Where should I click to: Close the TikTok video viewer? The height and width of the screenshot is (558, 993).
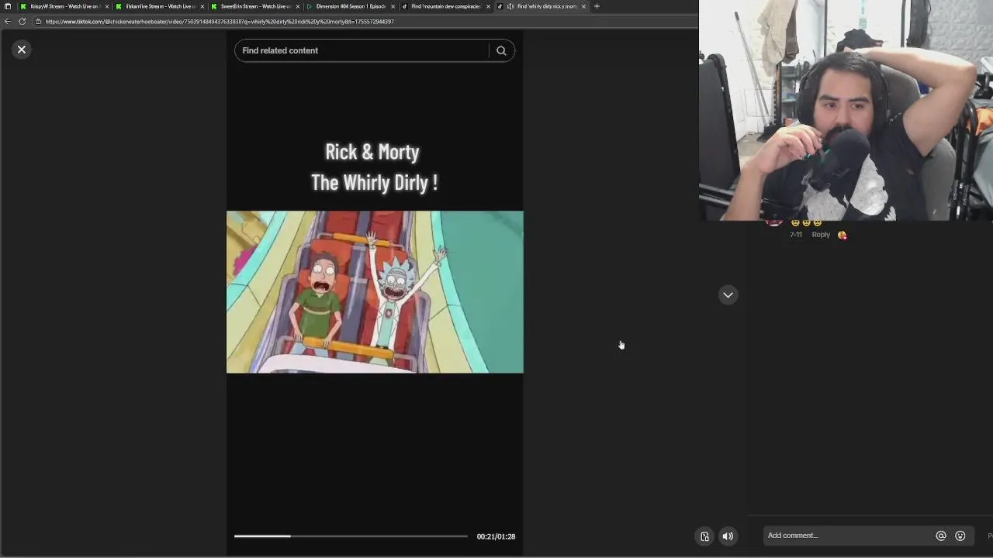click(x=22, y=50)
